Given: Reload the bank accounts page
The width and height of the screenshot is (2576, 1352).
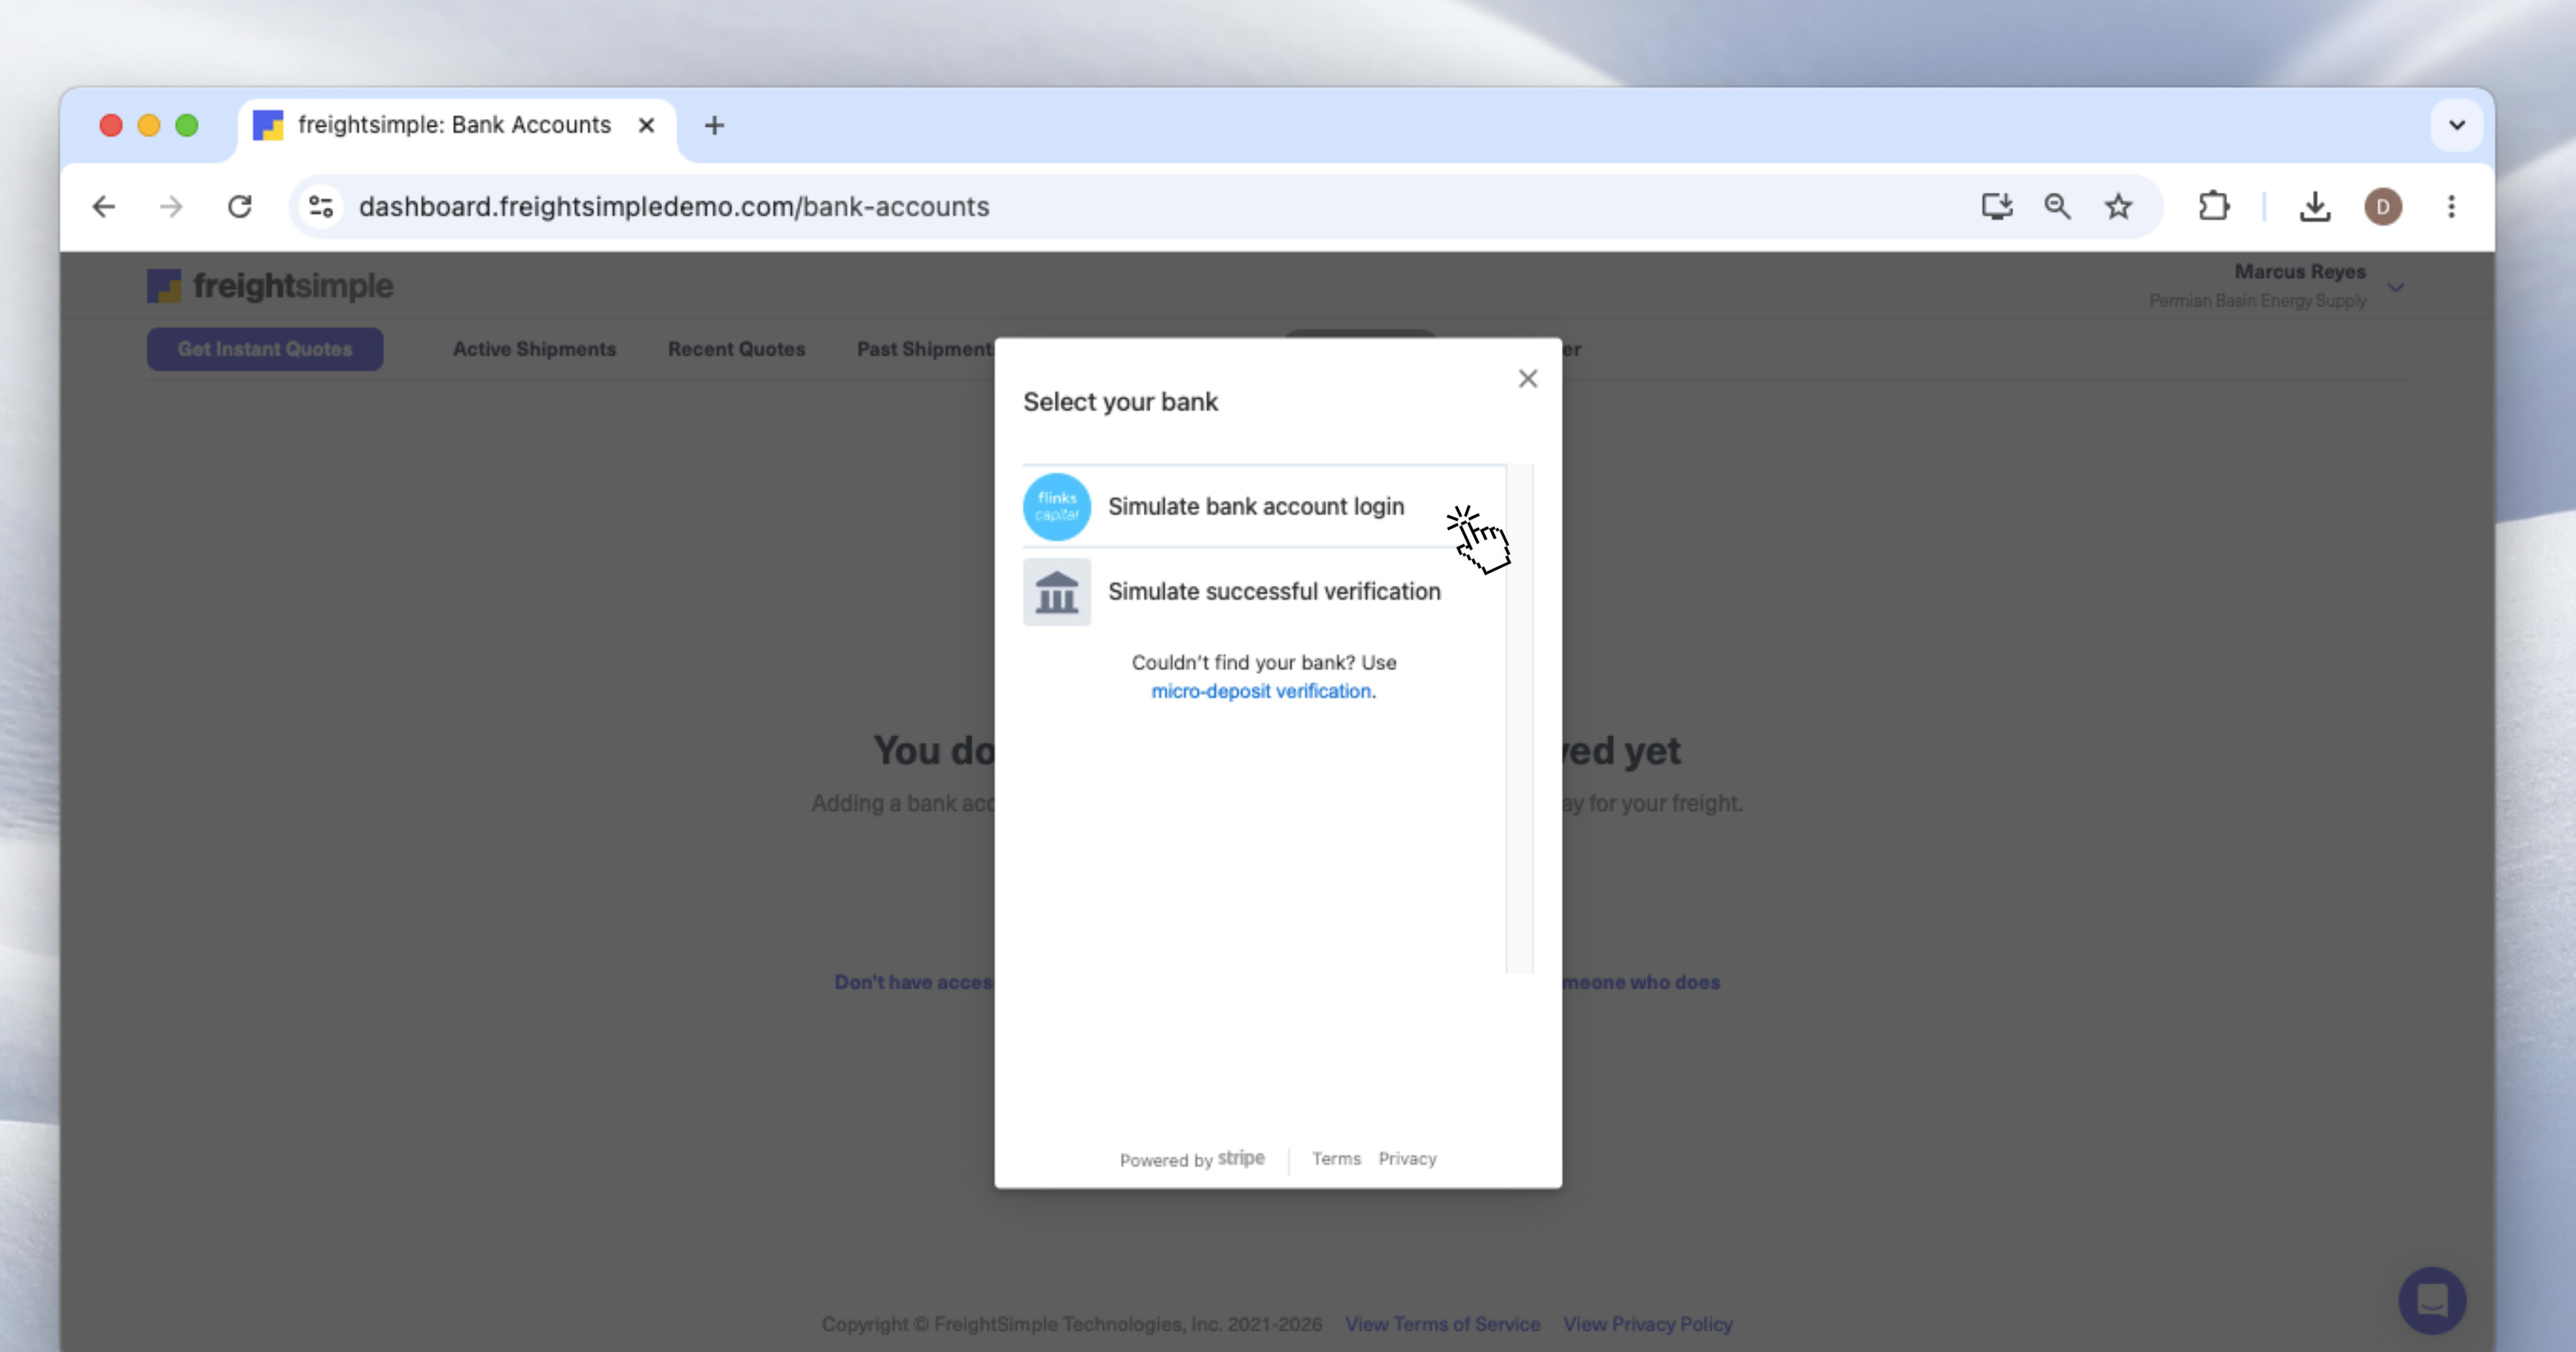Looking at the screenshot, I should pos(240,207).
